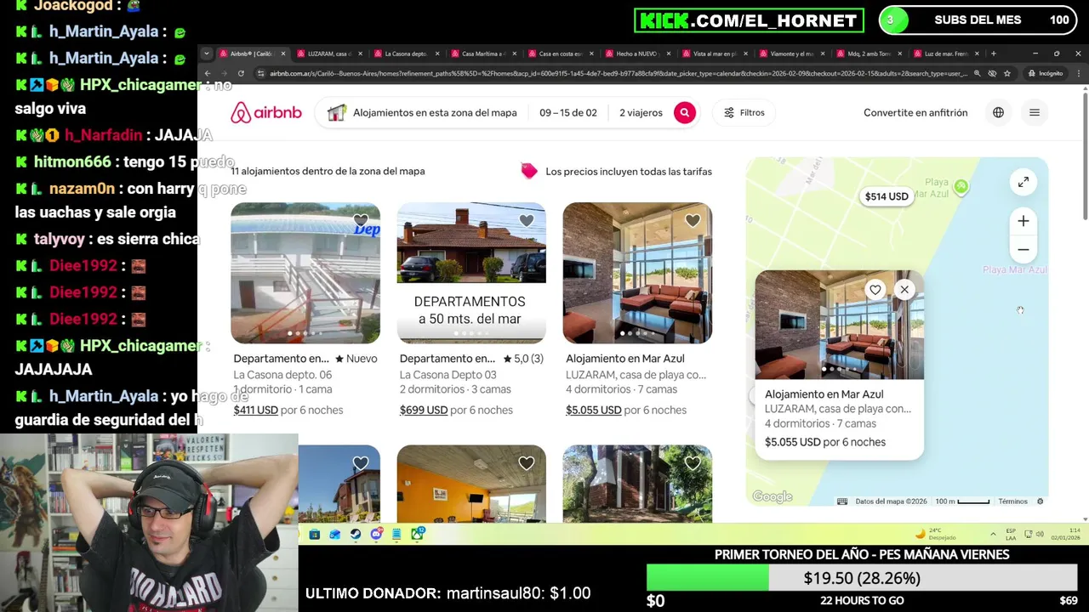Open the taskbar volume control
Viewport: 1089px width, 612px height.
click(x=1040, y=534)
